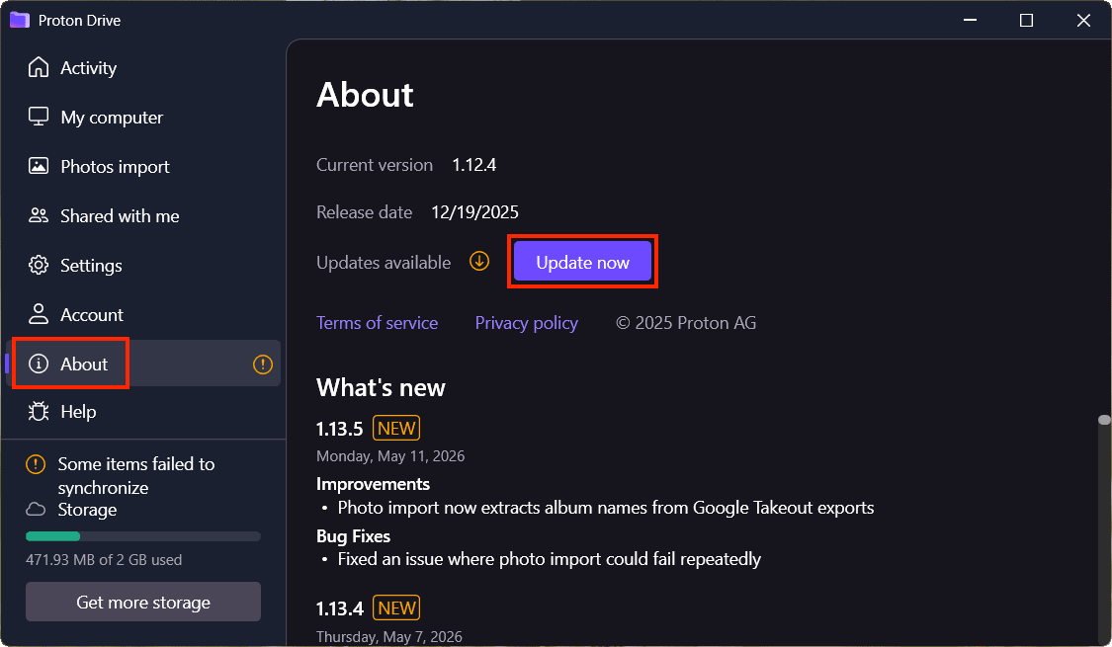Click the orange download arrow update icon
The image size is (1112, 647).
479,262
